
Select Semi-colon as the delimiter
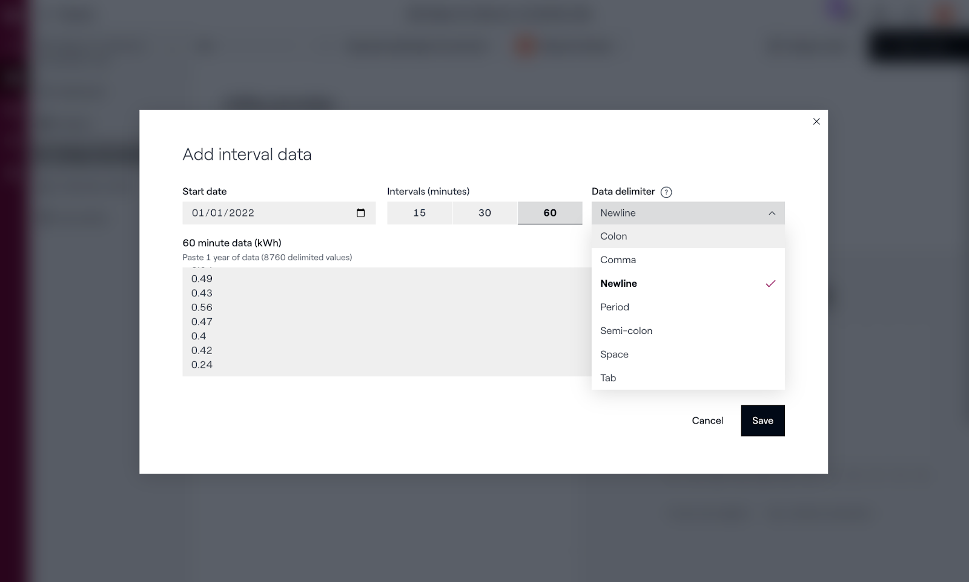point(626,331)
